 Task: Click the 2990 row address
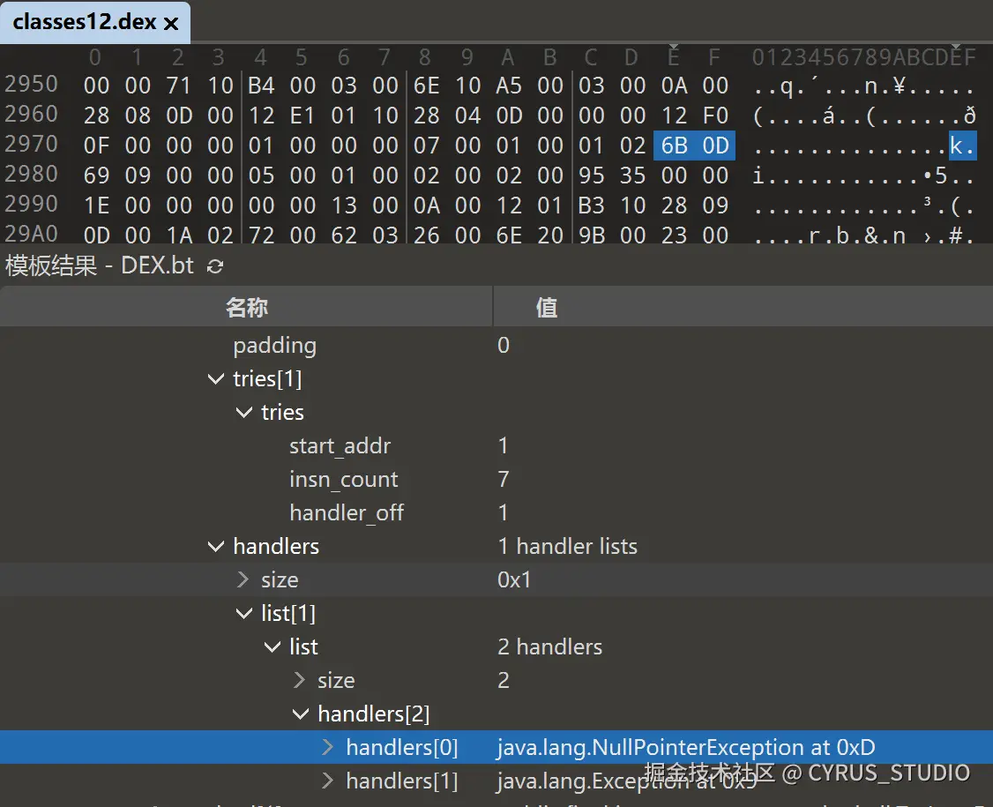(31, 204)
